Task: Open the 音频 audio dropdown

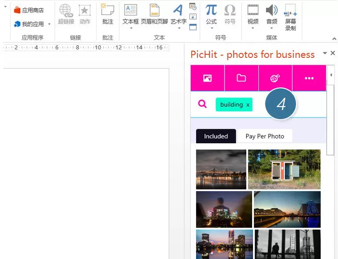Action: click(271, 28)
